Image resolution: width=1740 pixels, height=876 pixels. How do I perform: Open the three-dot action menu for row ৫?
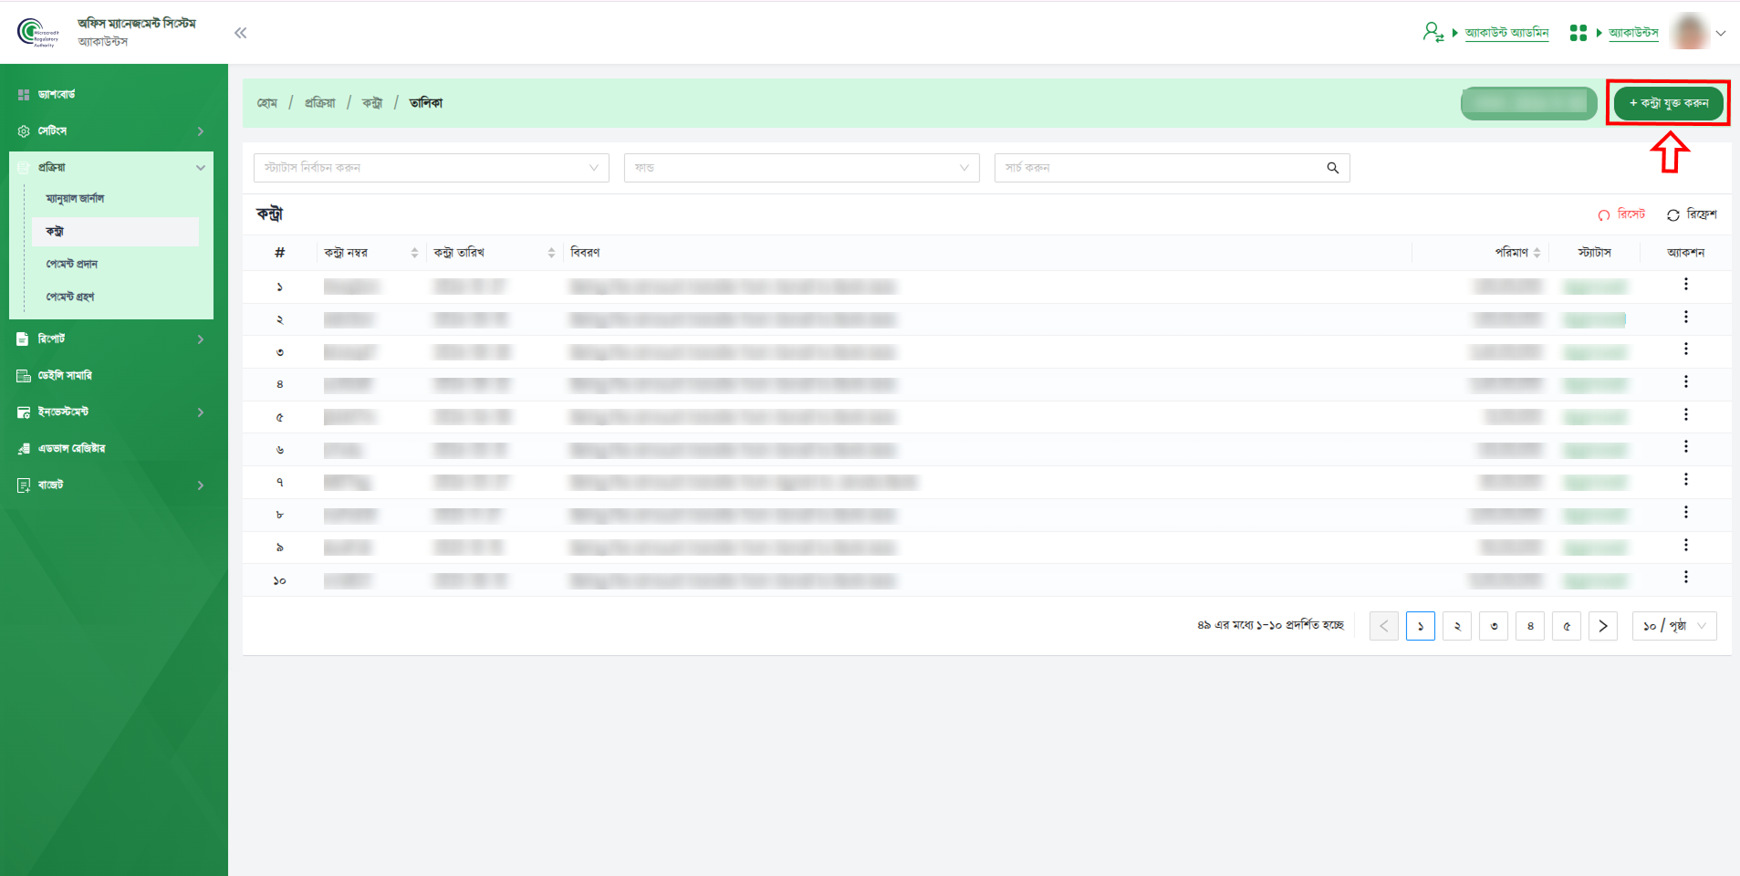click(1685, 414)
